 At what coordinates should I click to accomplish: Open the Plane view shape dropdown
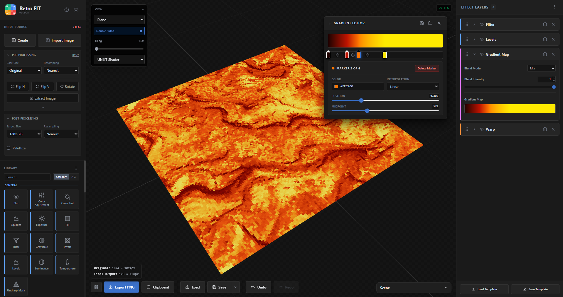point(119,20)
